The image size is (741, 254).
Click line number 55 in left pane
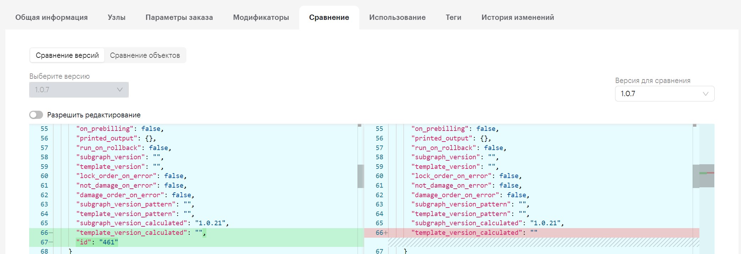[x=44, y=129]
